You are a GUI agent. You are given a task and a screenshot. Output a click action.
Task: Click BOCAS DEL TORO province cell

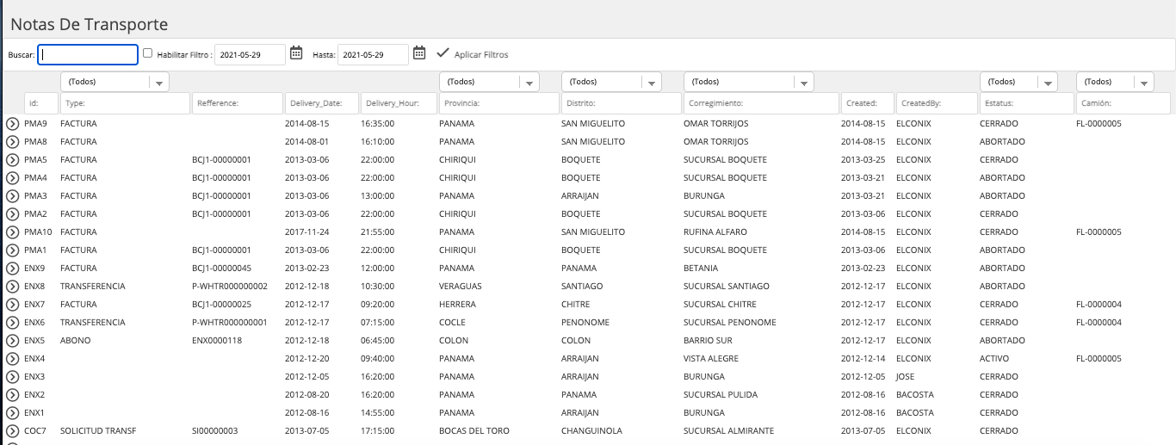[474, 431]
